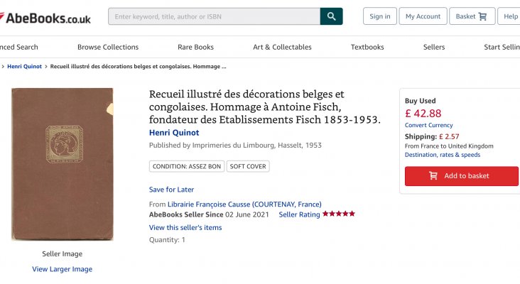The image size is (520, 284).
Task: Click the breadcrumb chevron before Henri Quinot
Action: point(3,67)
